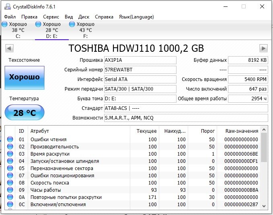Click the CrystalDiskInfo app icon in title bar
Screen dimensions: 273x215
(x=8, y=6)
